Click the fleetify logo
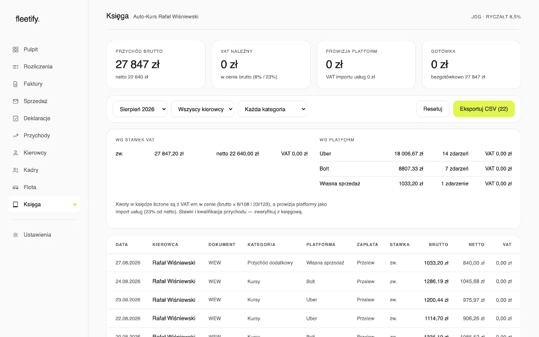Screen dimensions: 539x337 pos(28,19)
